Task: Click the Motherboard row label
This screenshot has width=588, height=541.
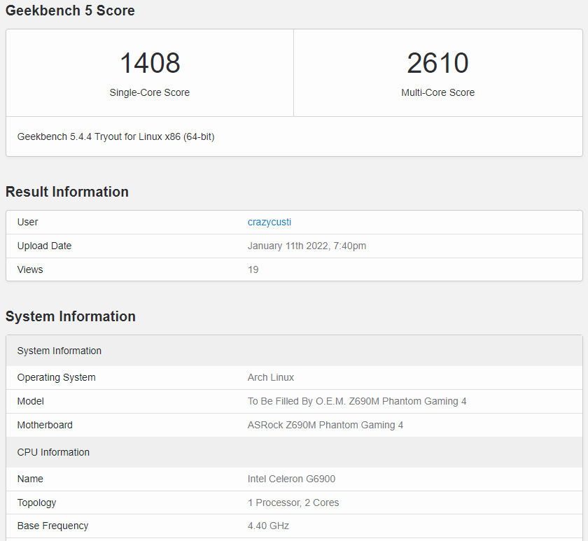Action: tap(45, 425)
